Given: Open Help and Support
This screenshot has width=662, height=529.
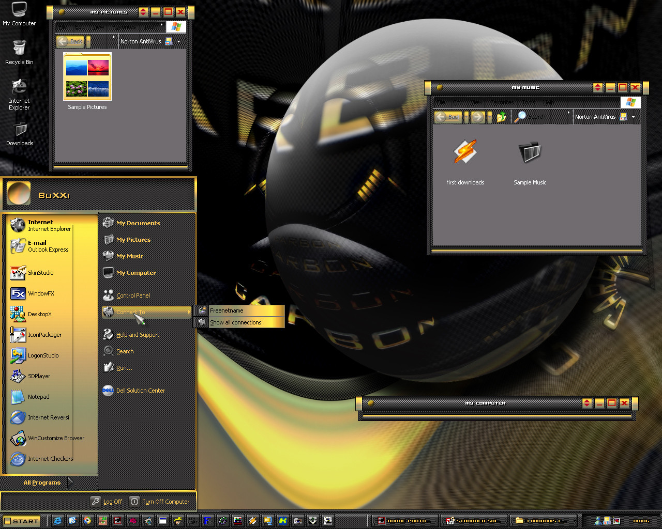Looking at the screenshot, I should coord(131,335).
